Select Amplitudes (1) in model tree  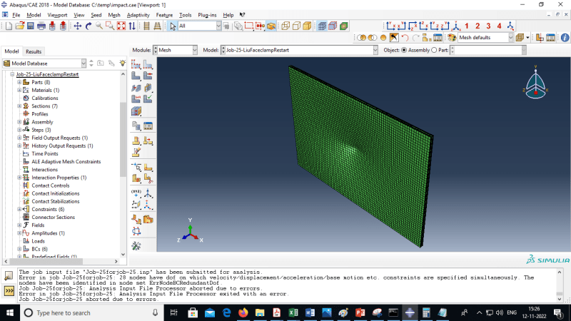point(48,233)
